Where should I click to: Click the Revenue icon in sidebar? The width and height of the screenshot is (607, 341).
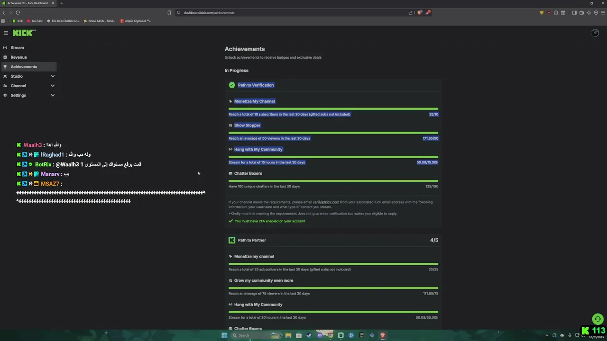coord(5,57)
